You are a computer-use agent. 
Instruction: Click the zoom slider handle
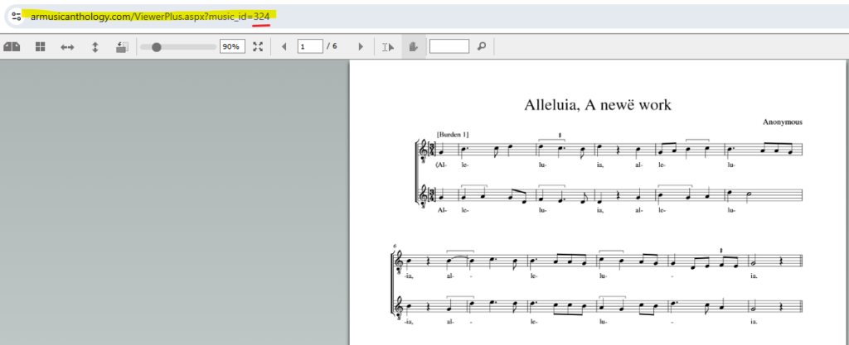pos(157,47)
